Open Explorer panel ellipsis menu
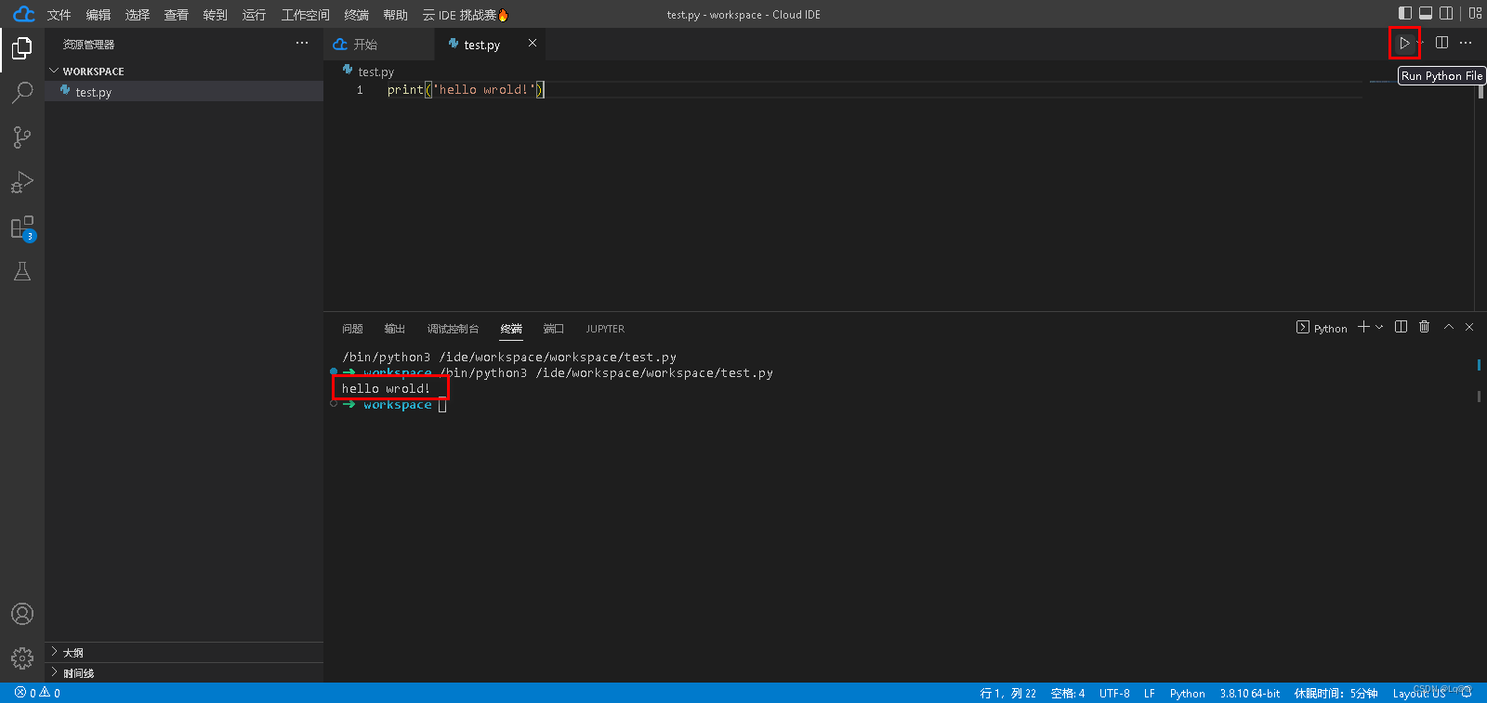The width and height of the screenshot is (1487, 703). click(x=302, y=43)
